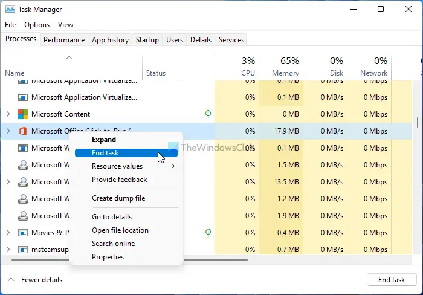423x295 pixels.
Task: Click the process icon in the 0.1 MB row under Office
Action: coord(23,148)
